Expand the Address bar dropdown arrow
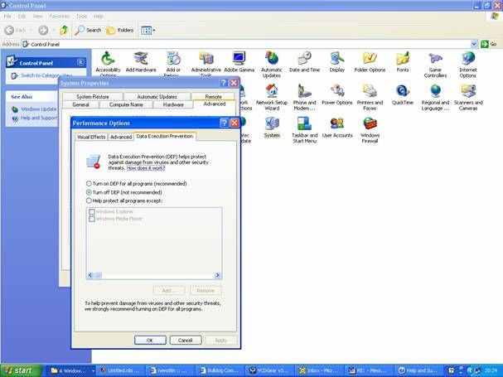This screenshot has height=377, width=503. [474, 44]
